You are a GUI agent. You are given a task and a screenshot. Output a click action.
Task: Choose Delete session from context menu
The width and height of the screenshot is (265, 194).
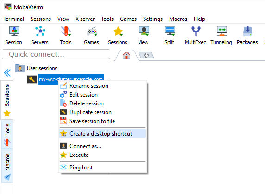[102, 103]
